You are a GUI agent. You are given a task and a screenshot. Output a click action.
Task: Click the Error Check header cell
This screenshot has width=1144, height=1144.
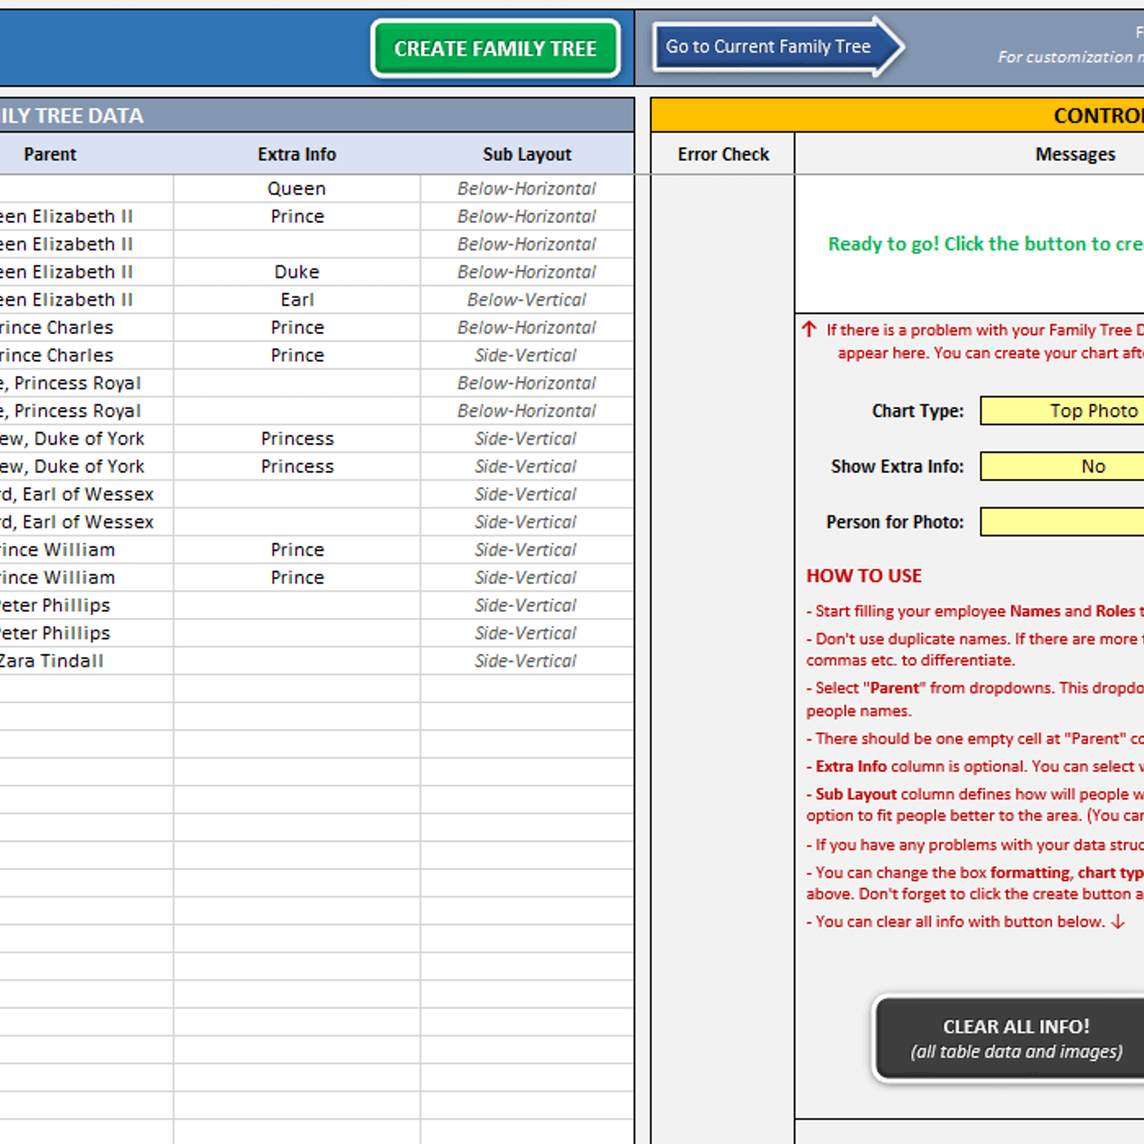click(x=723, y=154)
